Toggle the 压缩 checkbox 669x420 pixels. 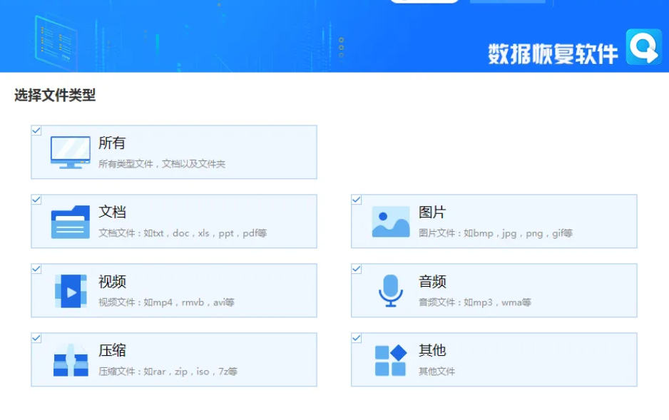click(x=36, y=338)
